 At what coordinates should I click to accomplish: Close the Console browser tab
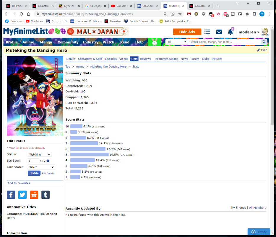131,6
